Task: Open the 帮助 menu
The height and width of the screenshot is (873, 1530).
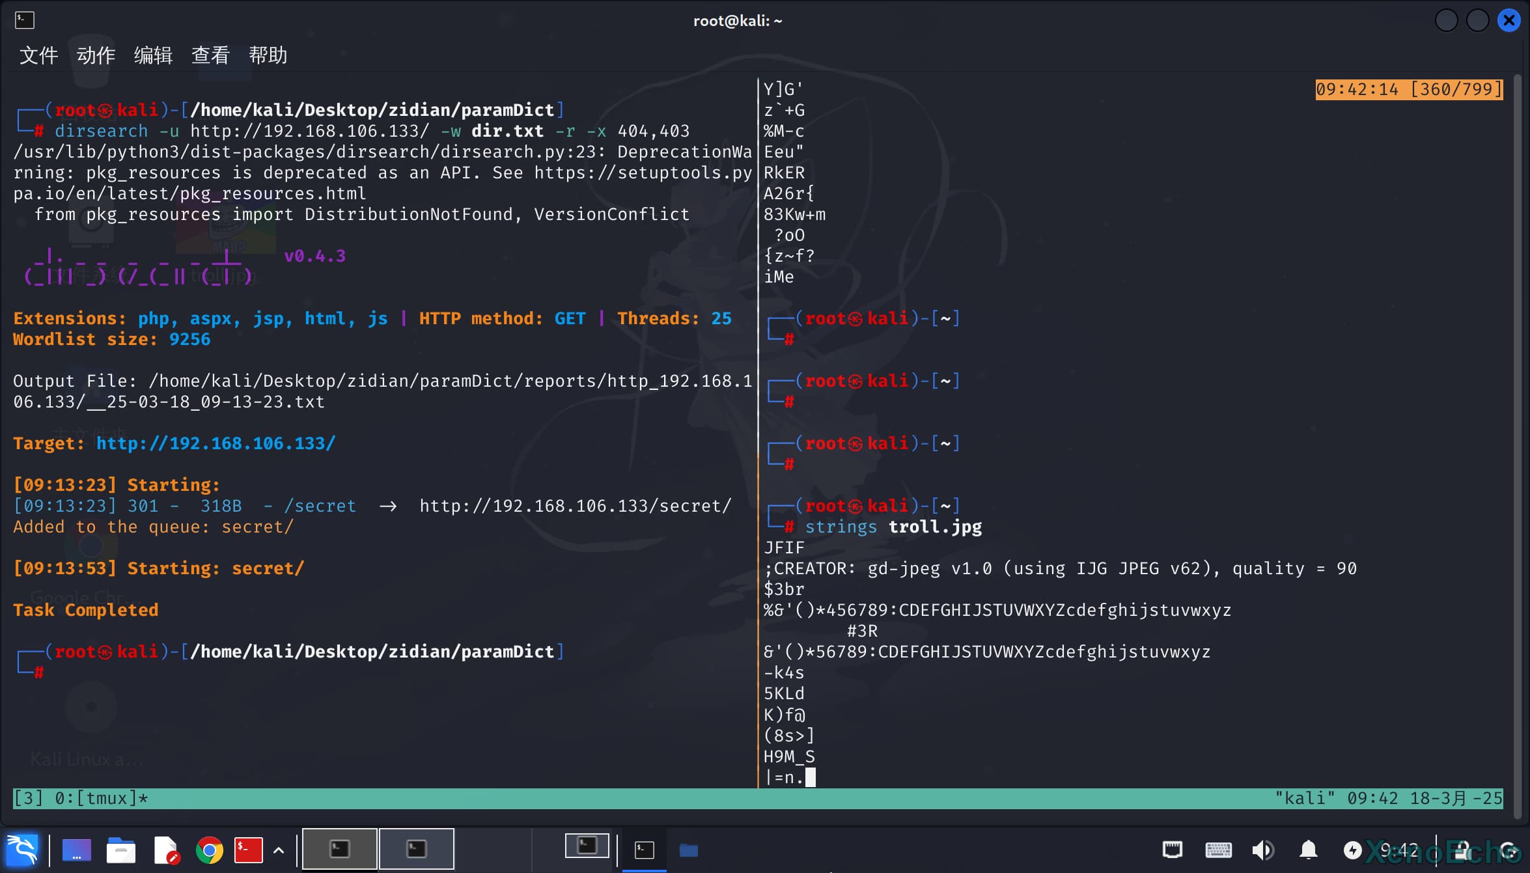Action: pyautogui.click(x=268, y=55)
